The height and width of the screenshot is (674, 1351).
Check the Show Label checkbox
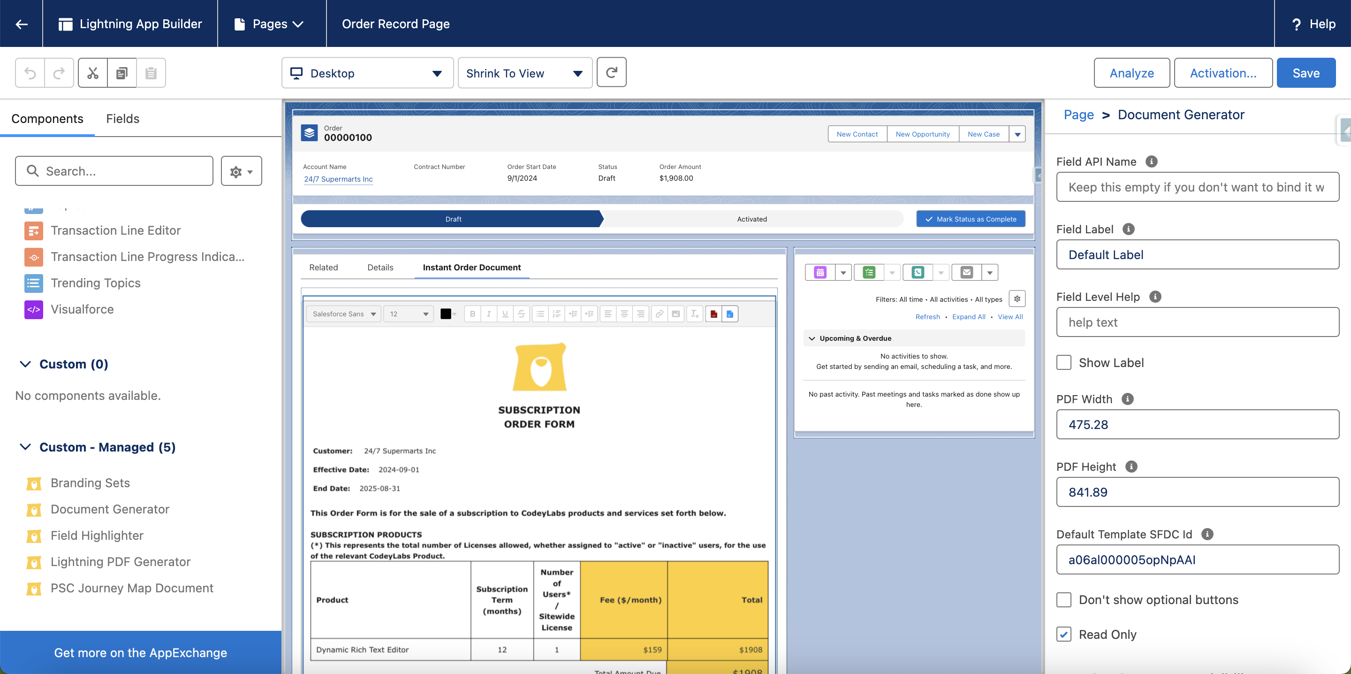(1063, 362)
